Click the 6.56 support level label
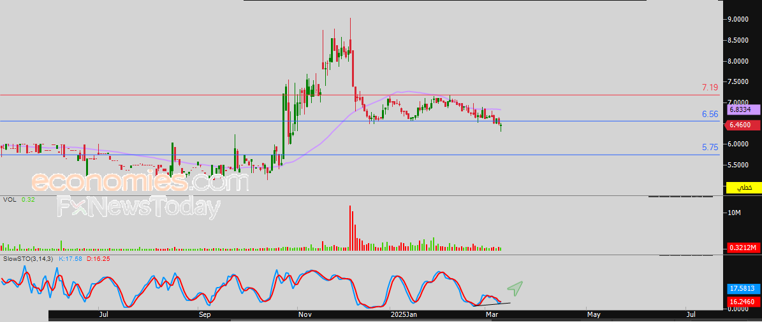 pos(710,114)
